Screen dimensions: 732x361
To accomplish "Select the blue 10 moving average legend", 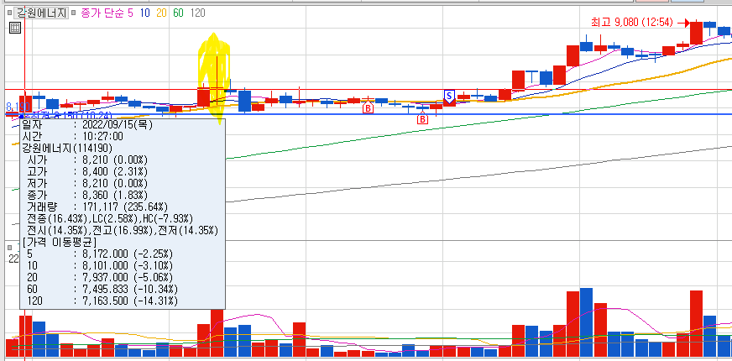I will [144, 13].
